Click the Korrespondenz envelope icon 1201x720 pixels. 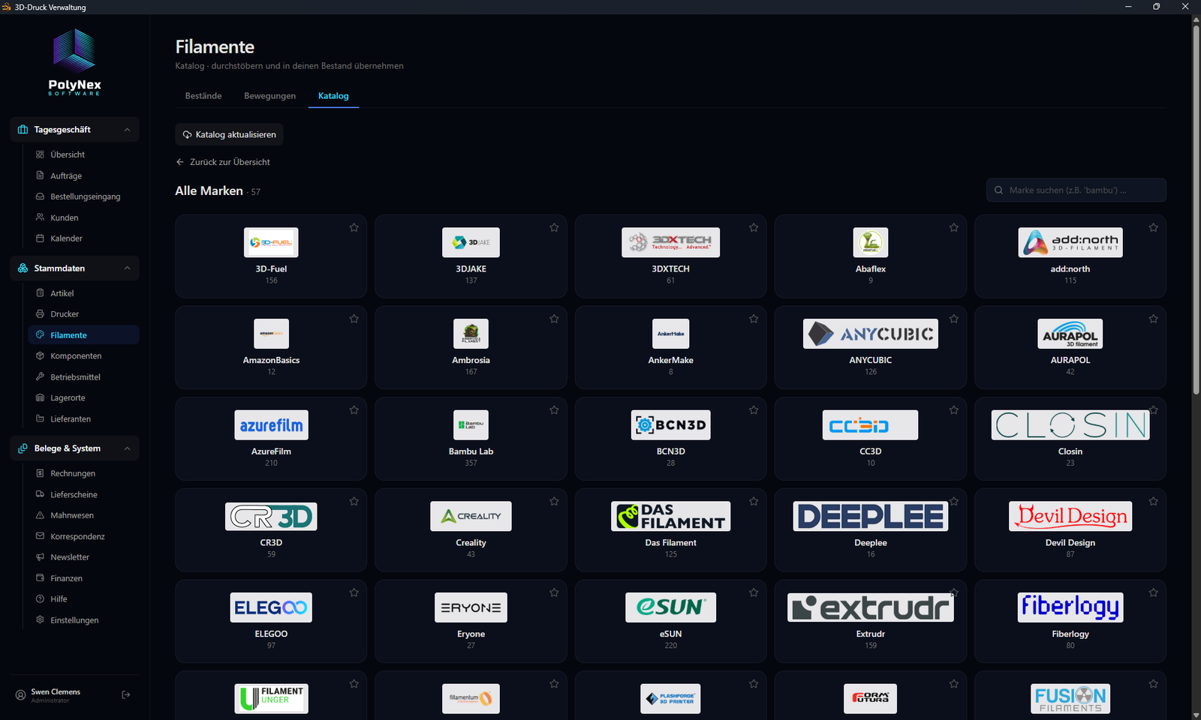click(x=40, y=536)
